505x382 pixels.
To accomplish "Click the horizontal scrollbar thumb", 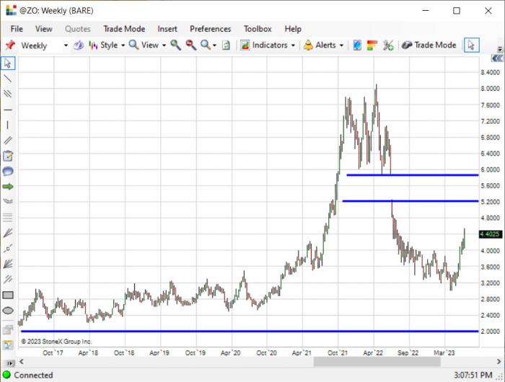I will [377, 362].
